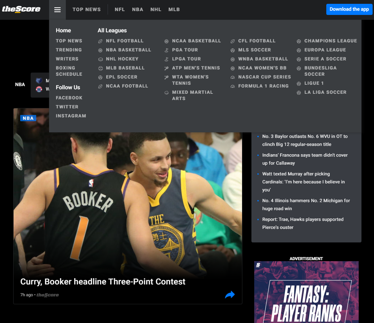Viewport: 374px width, 323px height.
Task: Click theScore logo in header
Action: [21, 9]
